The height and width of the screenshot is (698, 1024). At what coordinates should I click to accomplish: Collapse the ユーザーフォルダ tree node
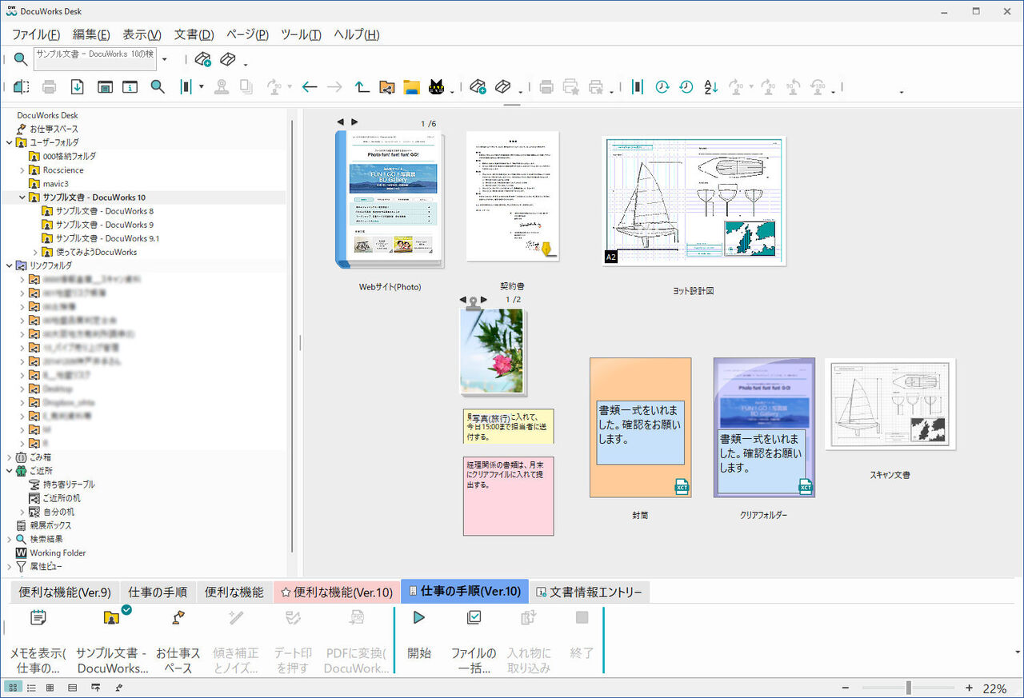click(x=9, y=142)
